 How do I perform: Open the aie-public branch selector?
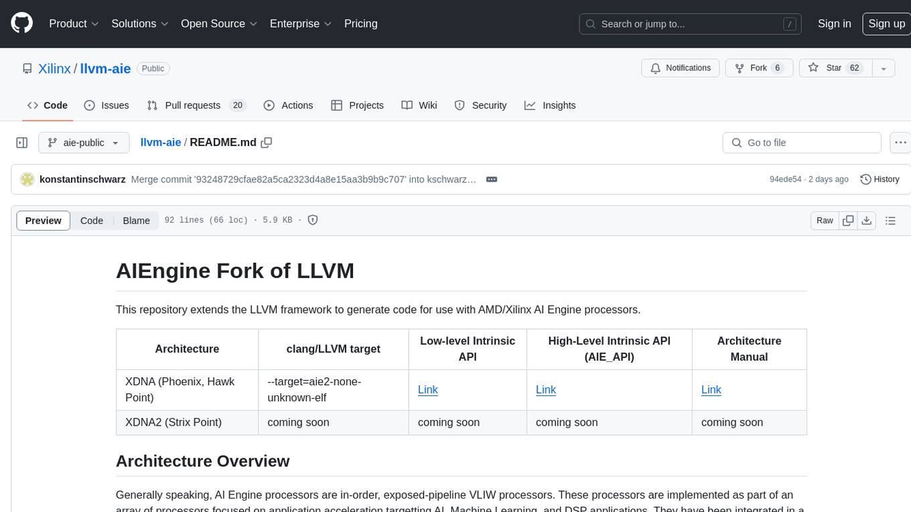point(83,143)
